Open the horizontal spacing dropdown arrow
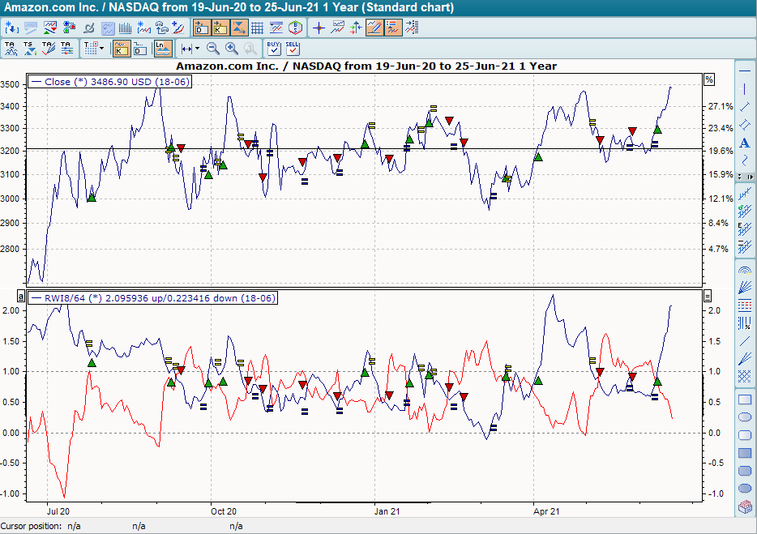 point(196,49)
